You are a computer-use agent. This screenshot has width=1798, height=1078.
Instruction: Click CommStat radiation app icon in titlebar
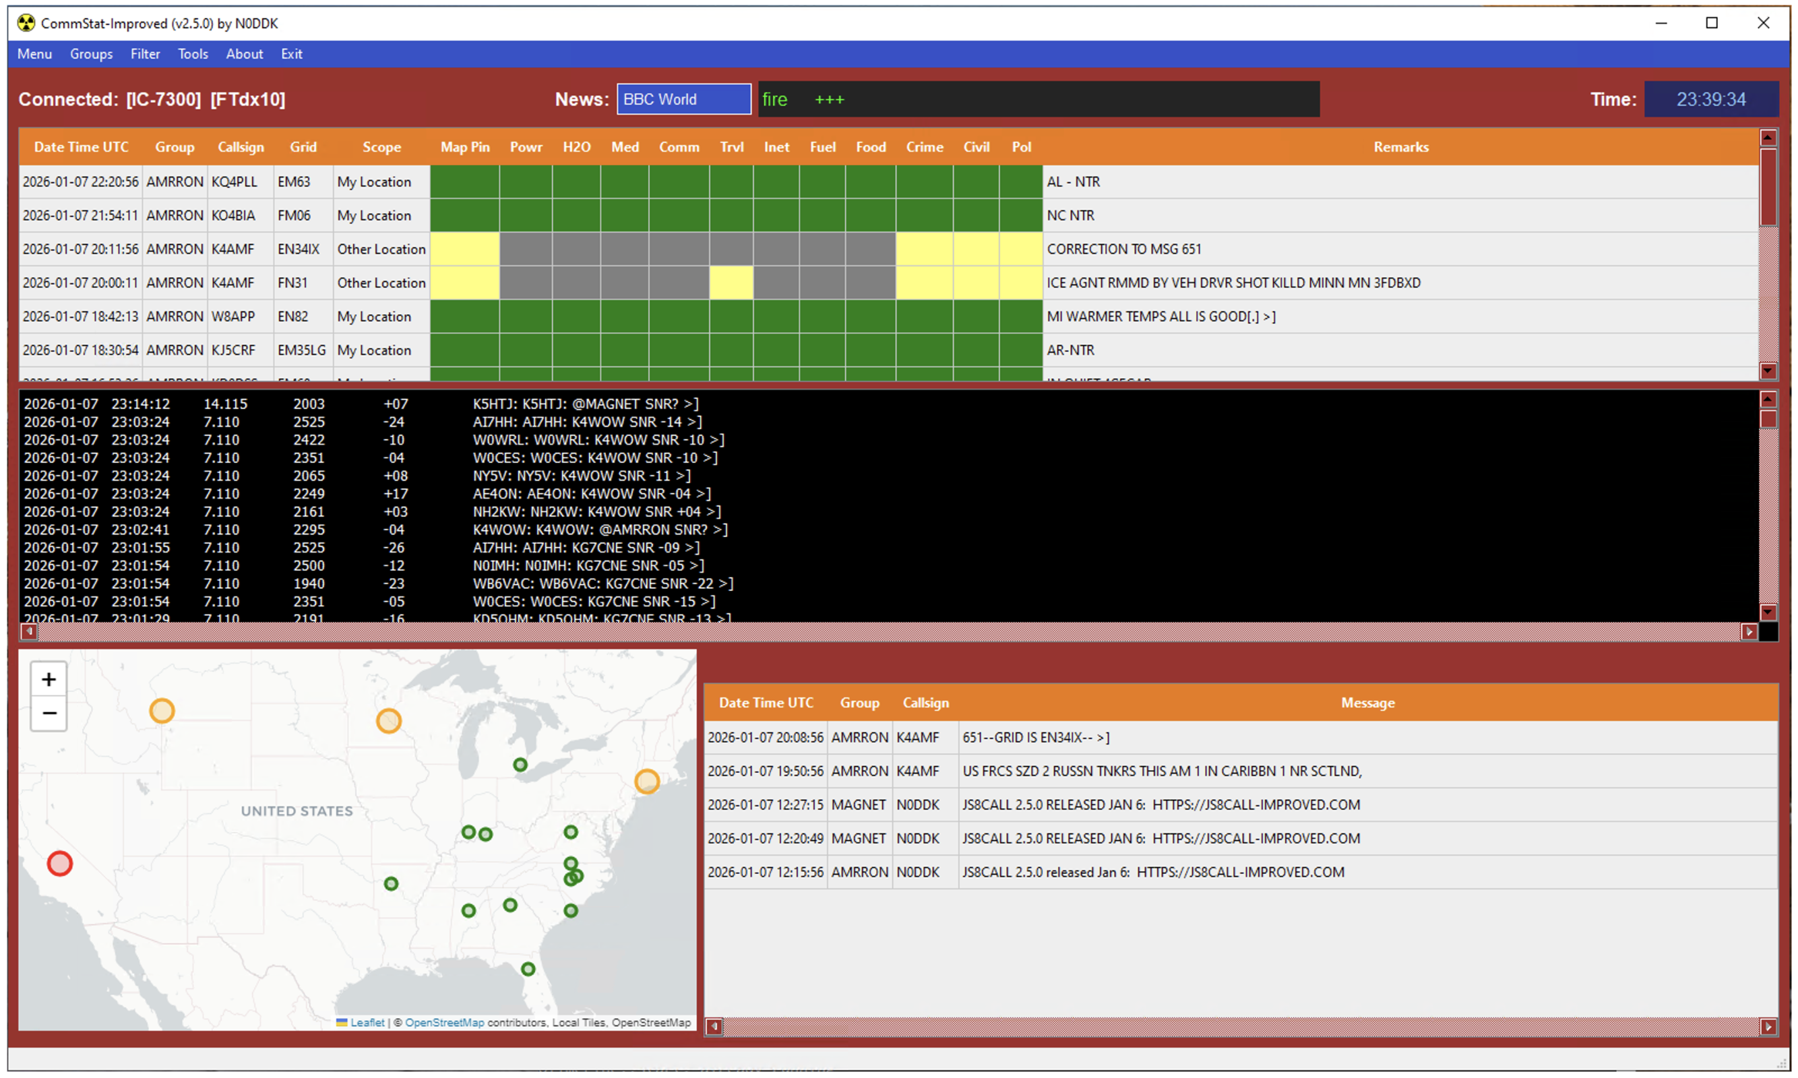pos(26,24)
